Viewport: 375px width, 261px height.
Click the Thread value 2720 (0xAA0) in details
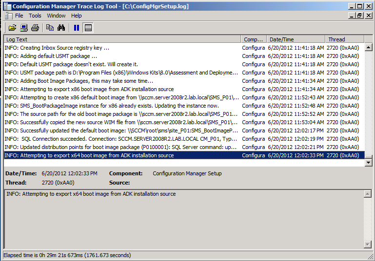tap(58, 183)
